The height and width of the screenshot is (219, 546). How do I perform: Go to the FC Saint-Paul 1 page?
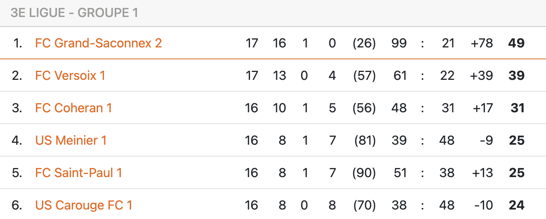point(79,173)
